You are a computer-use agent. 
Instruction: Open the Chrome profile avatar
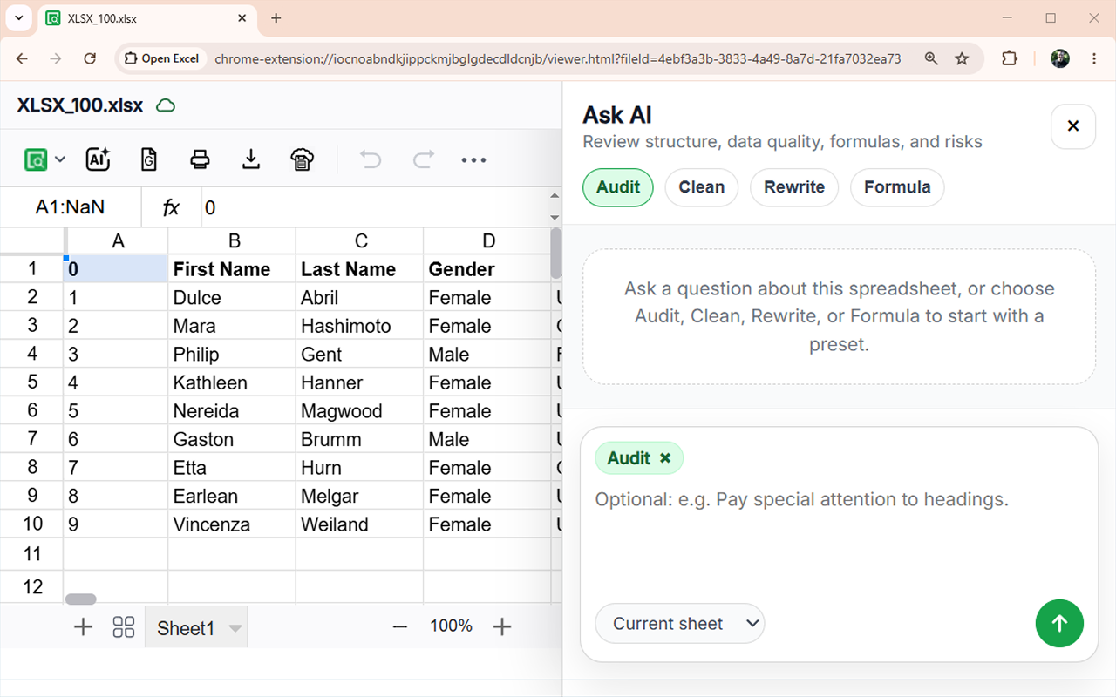point(1060,58)
